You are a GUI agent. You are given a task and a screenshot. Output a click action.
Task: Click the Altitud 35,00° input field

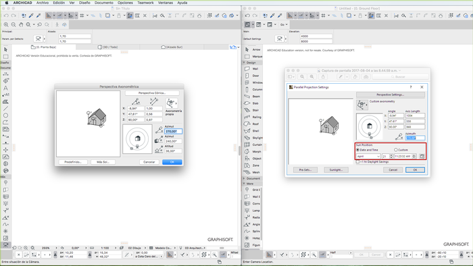pos(173,151)
